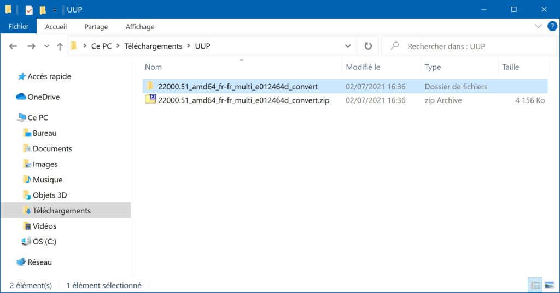Switch to the Accueil ribbon tab
Screen dimensions: 560x293
56,27
